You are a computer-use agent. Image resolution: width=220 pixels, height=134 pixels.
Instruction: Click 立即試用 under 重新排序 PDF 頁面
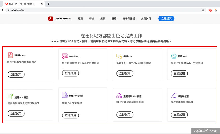coord(125,115)
